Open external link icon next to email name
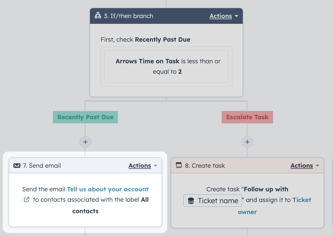The height and width of the screenshot is (236, 333). (27, 200)
